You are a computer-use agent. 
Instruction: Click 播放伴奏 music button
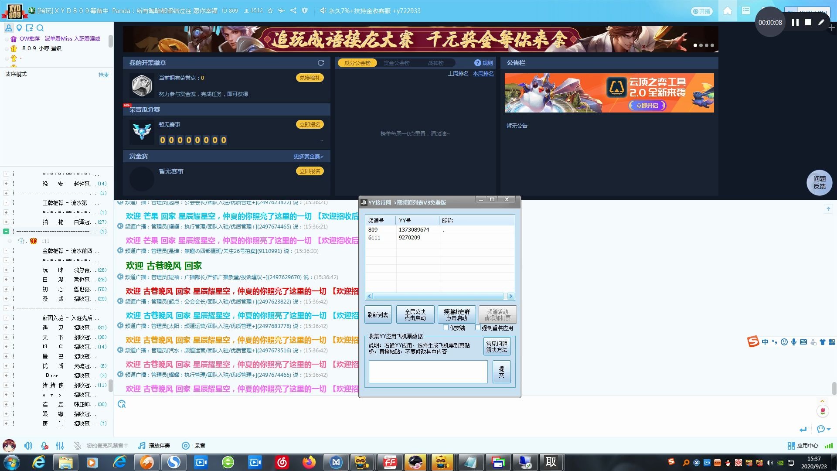pos(154,446)
